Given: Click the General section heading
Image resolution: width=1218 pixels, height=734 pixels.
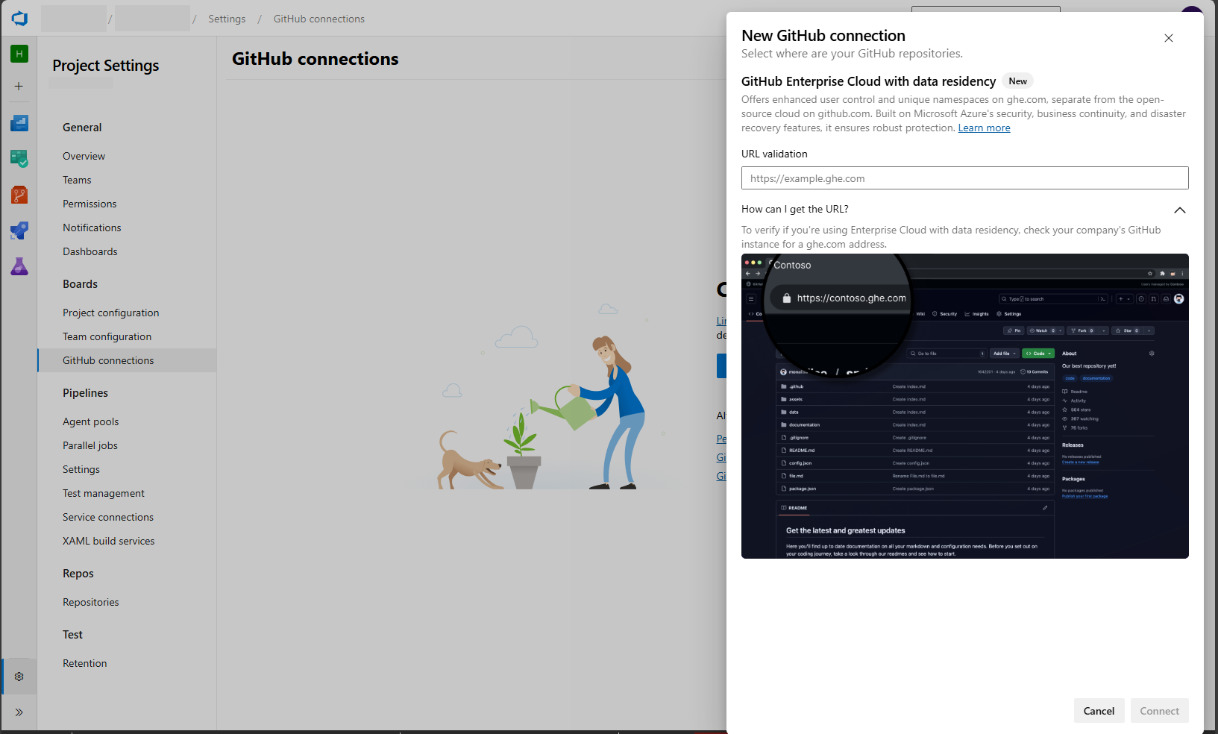Looking at the screenshot, I should [82, 128].
